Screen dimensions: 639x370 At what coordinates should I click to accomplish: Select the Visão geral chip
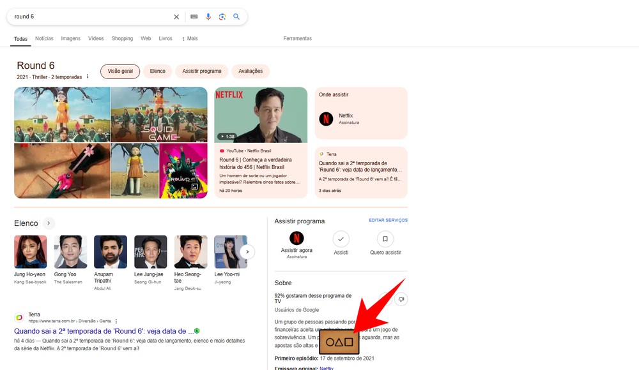120,71
